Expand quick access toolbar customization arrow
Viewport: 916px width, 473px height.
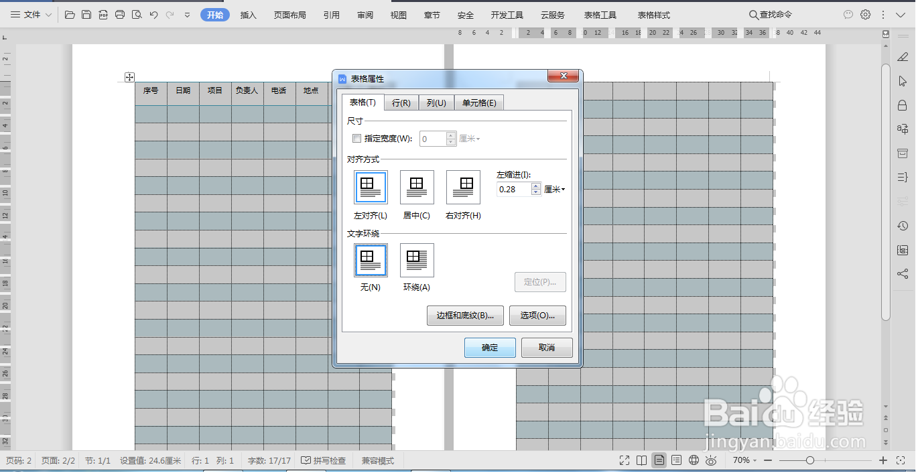187,15
